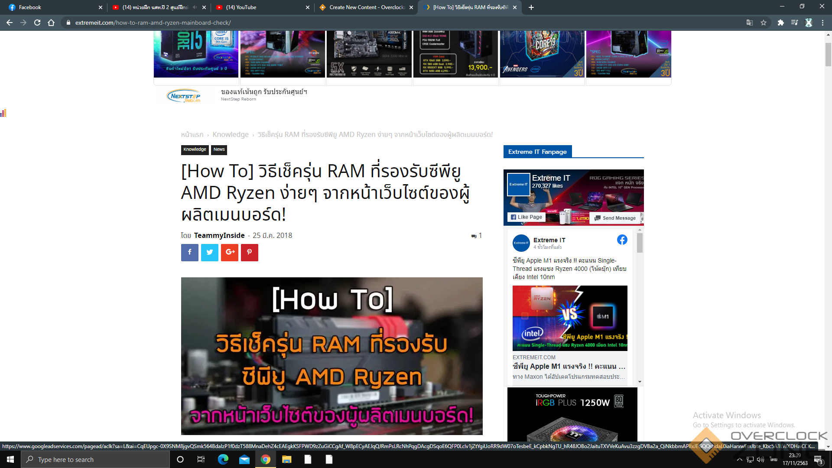Open Chrome extensions puzzle icon
This screenshot has width=832, height=468.
coord(780,23)
